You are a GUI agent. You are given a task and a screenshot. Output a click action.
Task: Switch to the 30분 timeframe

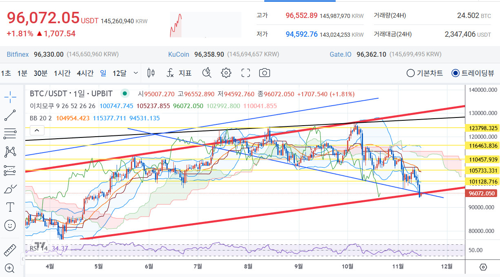point(40,73)
